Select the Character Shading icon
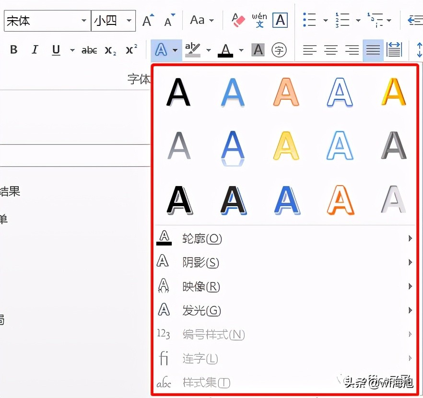 pos(258,50)
